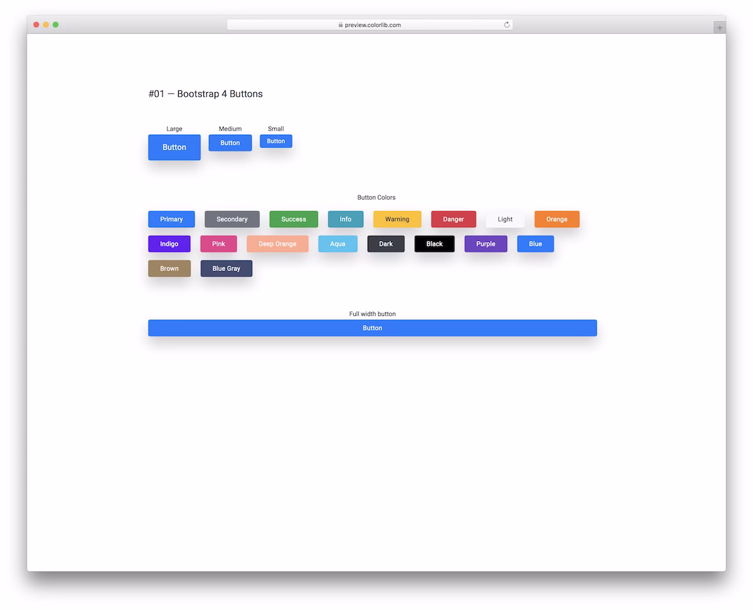
Task: Select the green Success button
Action: pyautogui.click(x=293, y=219)
